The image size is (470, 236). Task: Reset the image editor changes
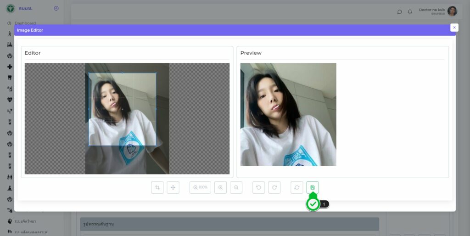297,187
